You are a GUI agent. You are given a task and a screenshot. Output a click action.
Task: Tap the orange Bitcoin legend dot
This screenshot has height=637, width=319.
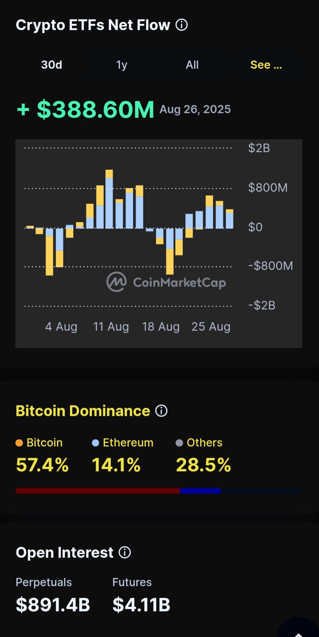19,443
